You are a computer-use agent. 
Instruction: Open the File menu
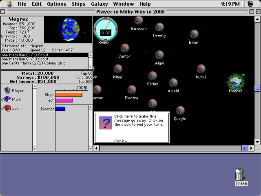22,4
